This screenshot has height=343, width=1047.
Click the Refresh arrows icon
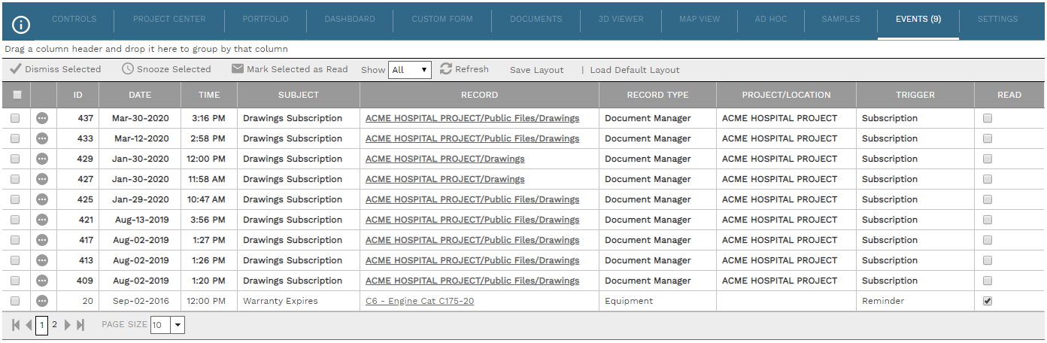446,69
